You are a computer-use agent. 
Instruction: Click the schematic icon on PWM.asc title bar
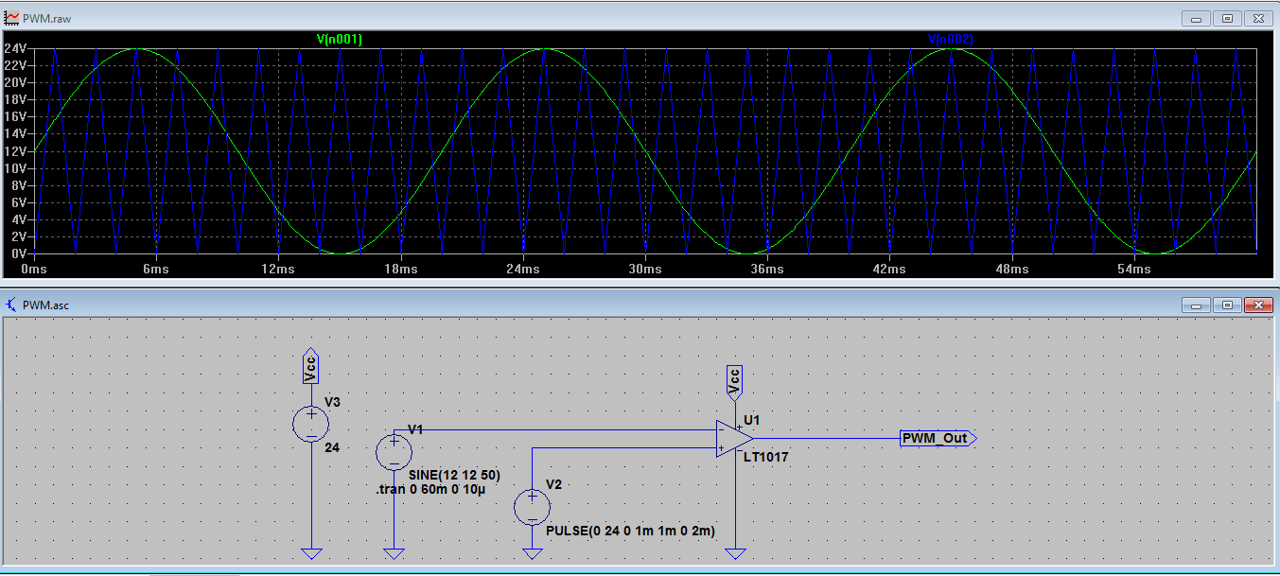[x=11, y=305]
